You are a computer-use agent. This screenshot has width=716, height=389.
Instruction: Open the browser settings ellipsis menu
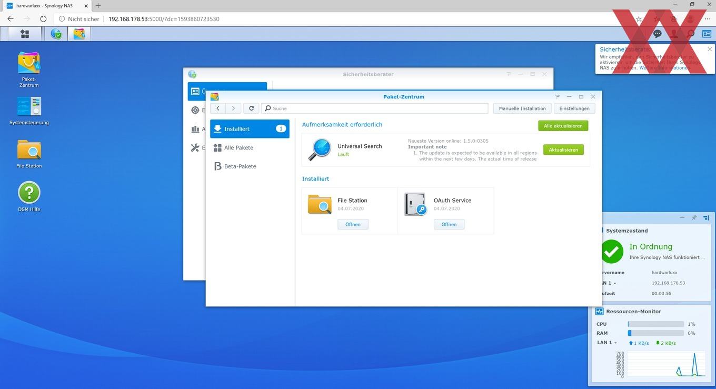click(707, 19)
